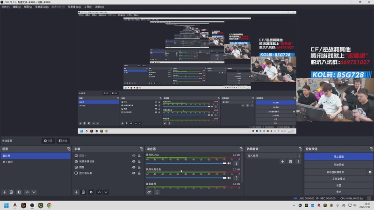Mute the 视频采集设备 audio channel
The image size is (374, 210).
229,178
